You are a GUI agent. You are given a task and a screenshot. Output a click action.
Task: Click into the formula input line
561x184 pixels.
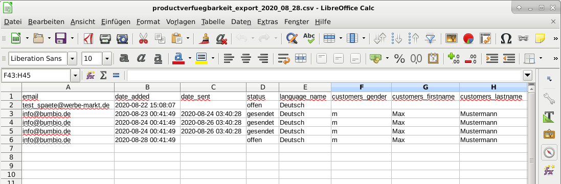[324, 75]
